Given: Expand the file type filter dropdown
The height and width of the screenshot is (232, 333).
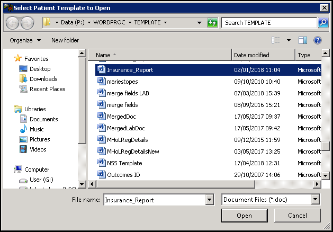Looking at the screenshot, I should pos(316,200).
